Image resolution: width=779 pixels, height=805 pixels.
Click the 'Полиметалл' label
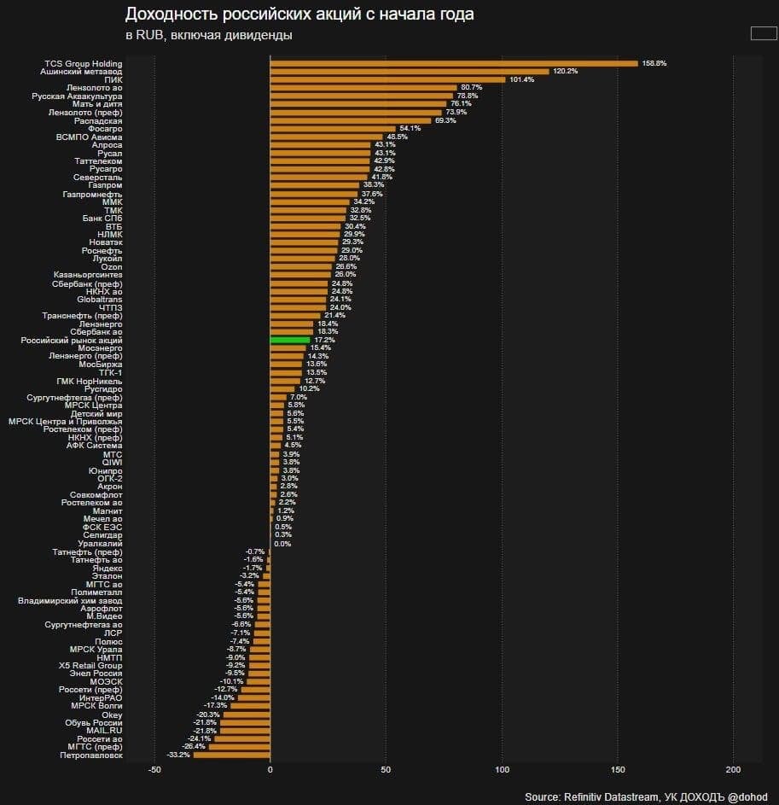click(x=96, y=592)
